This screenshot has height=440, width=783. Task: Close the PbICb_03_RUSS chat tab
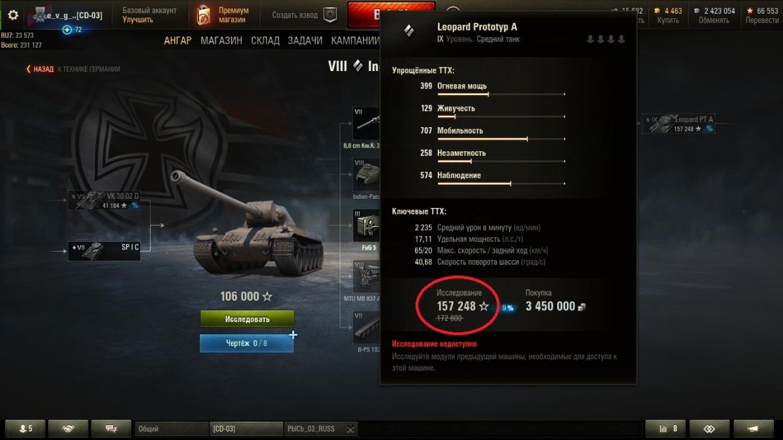coord(350,429)
